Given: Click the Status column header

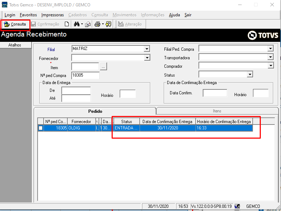Looking at the screenshot, I should pos(127,122).
